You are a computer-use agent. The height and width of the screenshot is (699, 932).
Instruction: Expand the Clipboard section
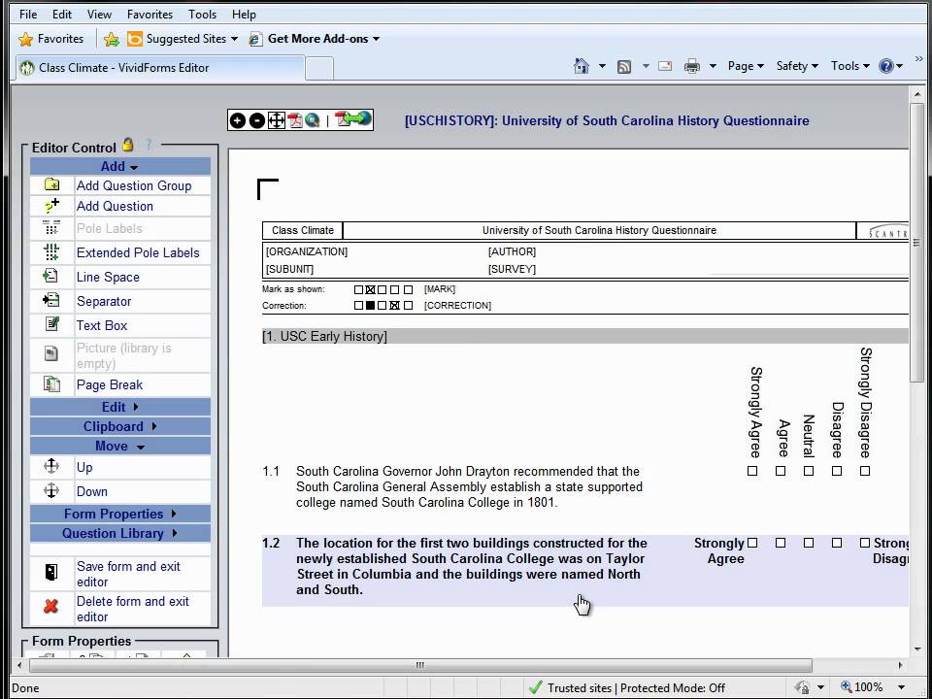pyautogui.click(x=120, y=426)
